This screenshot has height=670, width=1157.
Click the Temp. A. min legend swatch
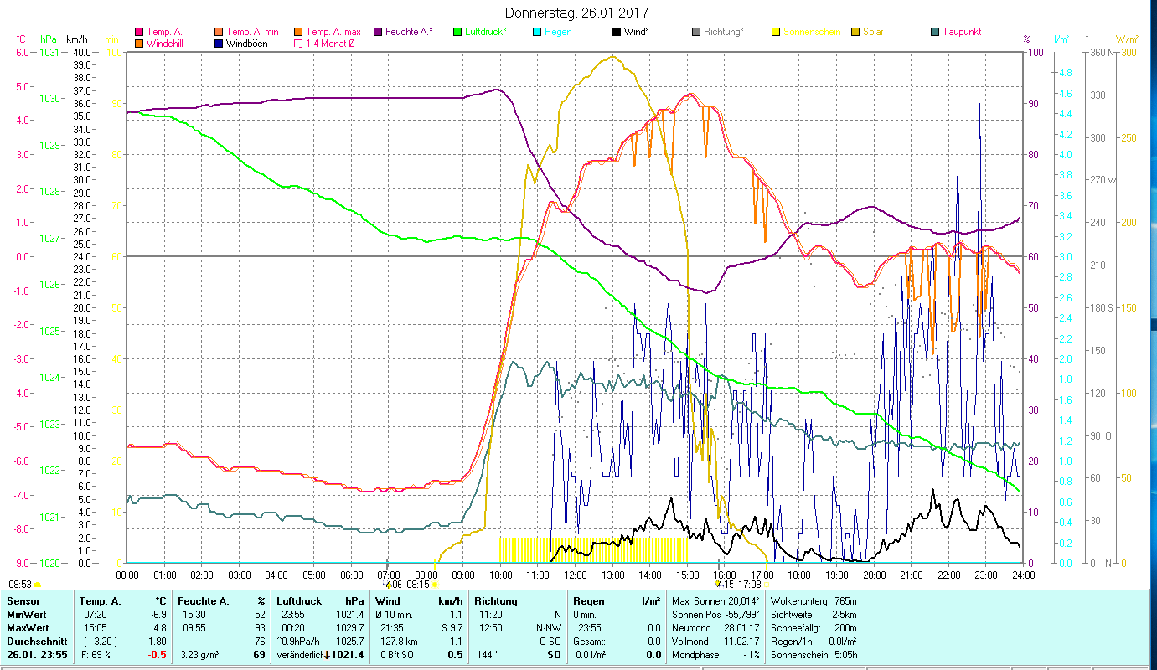[220, 32]
